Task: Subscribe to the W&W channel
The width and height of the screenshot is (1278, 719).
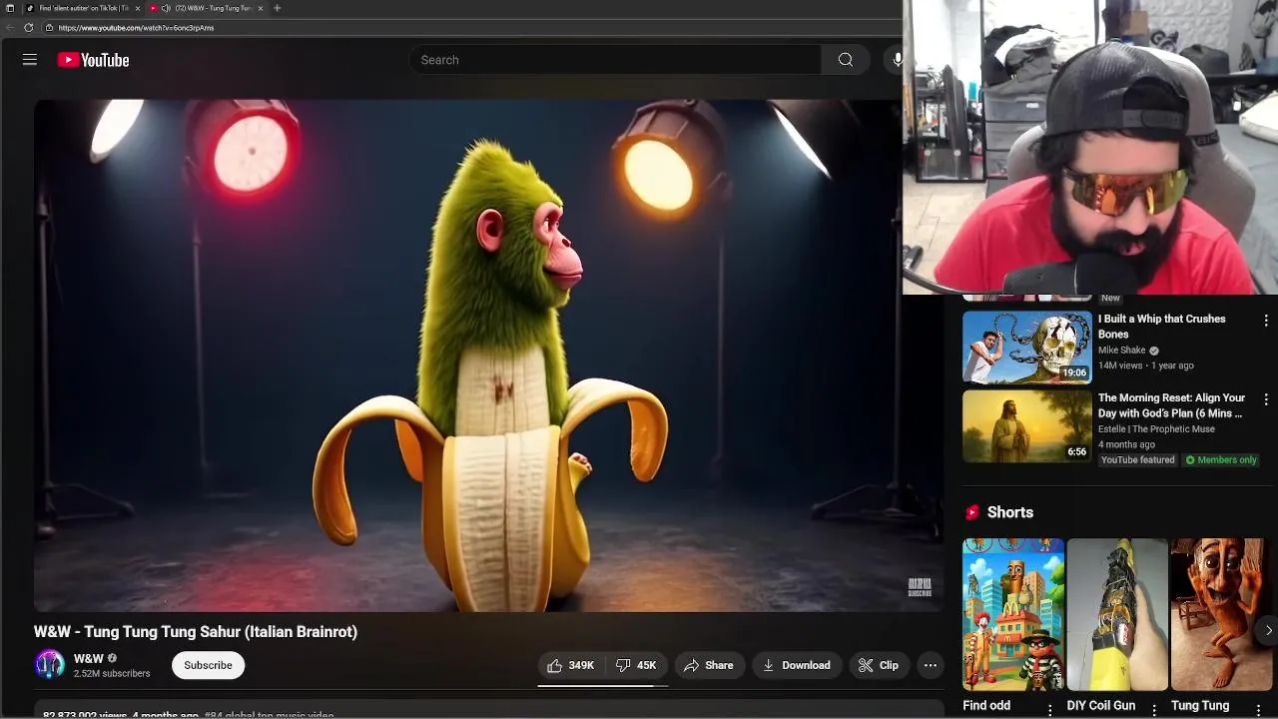Action: (208, 665)
